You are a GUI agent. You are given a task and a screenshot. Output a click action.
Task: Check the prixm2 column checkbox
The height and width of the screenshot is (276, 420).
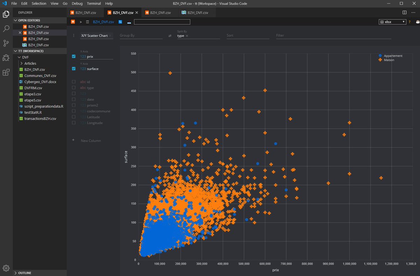[x=73, y=105]
